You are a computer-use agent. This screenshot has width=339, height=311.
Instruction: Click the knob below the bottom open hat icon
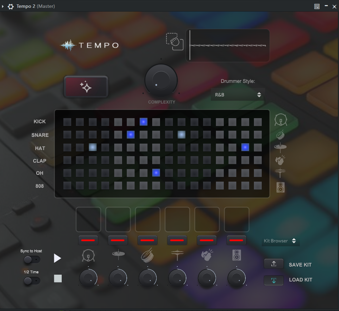pos(177,278)
